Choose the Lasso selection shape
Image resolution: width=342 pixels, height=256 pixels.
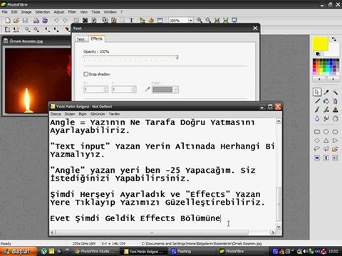tap(317, 149)
